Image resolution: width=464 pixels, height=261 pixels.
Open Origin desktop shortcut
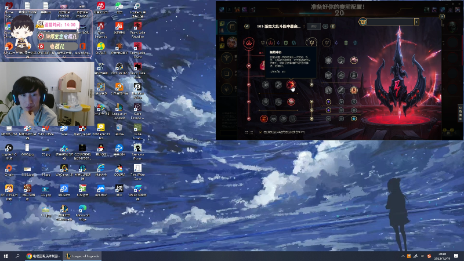pyautogui.click(x=9, y=170)
